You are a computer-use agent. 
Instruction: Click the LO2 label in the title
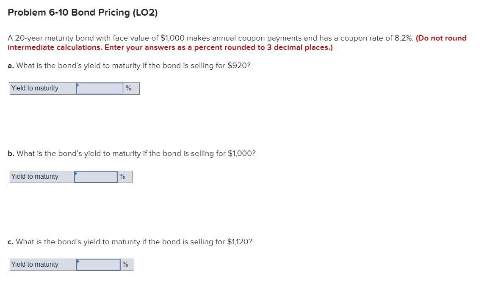tap(144, 12)
